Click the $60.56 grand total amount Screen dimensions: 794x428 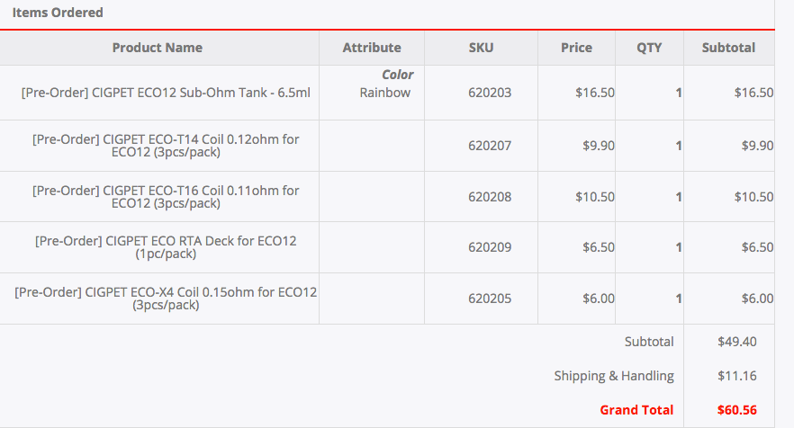(x=736, y=410)
